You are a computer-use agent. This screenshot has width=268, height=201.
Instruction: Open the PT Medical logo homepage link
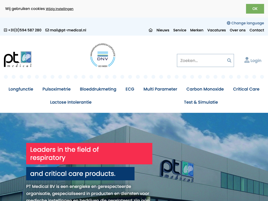(18, 59)
